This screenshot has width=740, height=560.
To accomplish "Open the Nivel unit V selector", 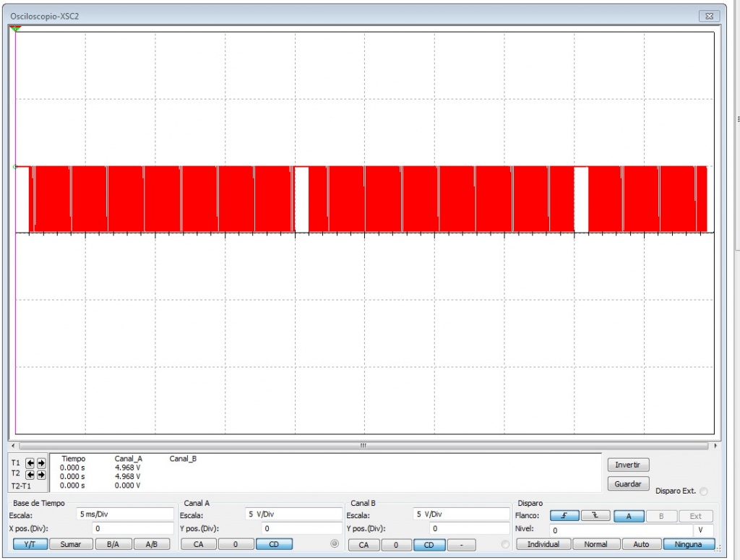I will [701, 530].
